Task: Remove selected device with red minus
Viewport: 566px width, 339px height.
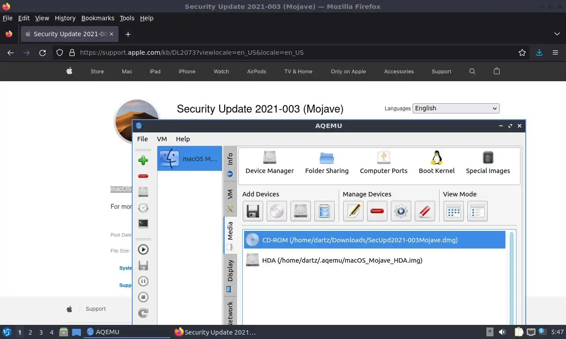Action: [x=377, y=211]
